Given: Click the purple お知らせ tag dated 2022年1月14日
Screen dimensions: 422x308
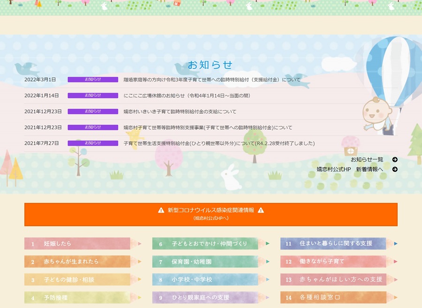Looking at the screenshot, I should 93,95.
